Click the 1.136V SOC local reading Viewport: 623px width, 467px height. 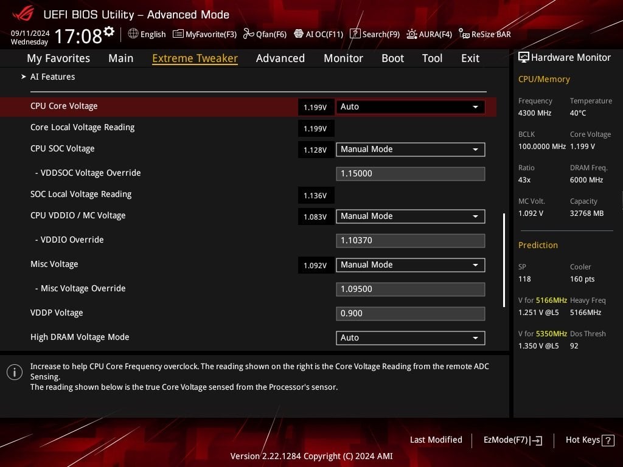(x=316, y=195)
